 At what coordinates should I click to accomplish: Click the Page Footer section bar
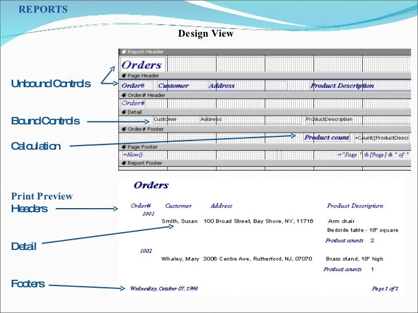point(265,147)
